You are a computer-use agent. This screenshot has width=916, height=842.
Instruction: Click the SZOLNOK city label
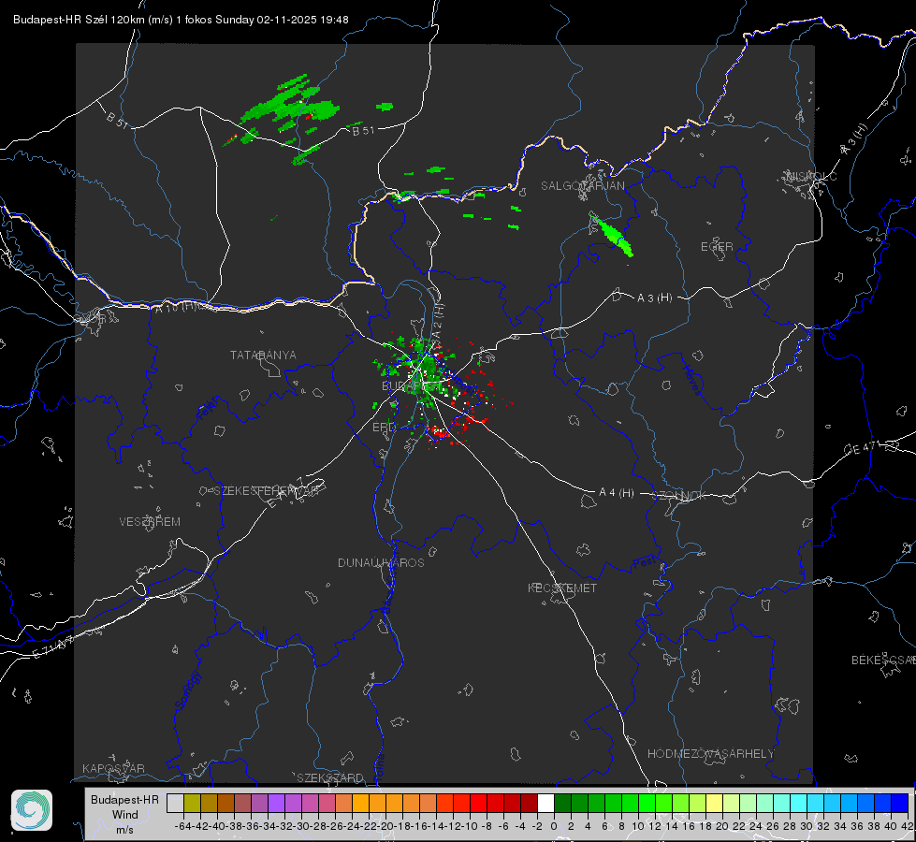679,496
